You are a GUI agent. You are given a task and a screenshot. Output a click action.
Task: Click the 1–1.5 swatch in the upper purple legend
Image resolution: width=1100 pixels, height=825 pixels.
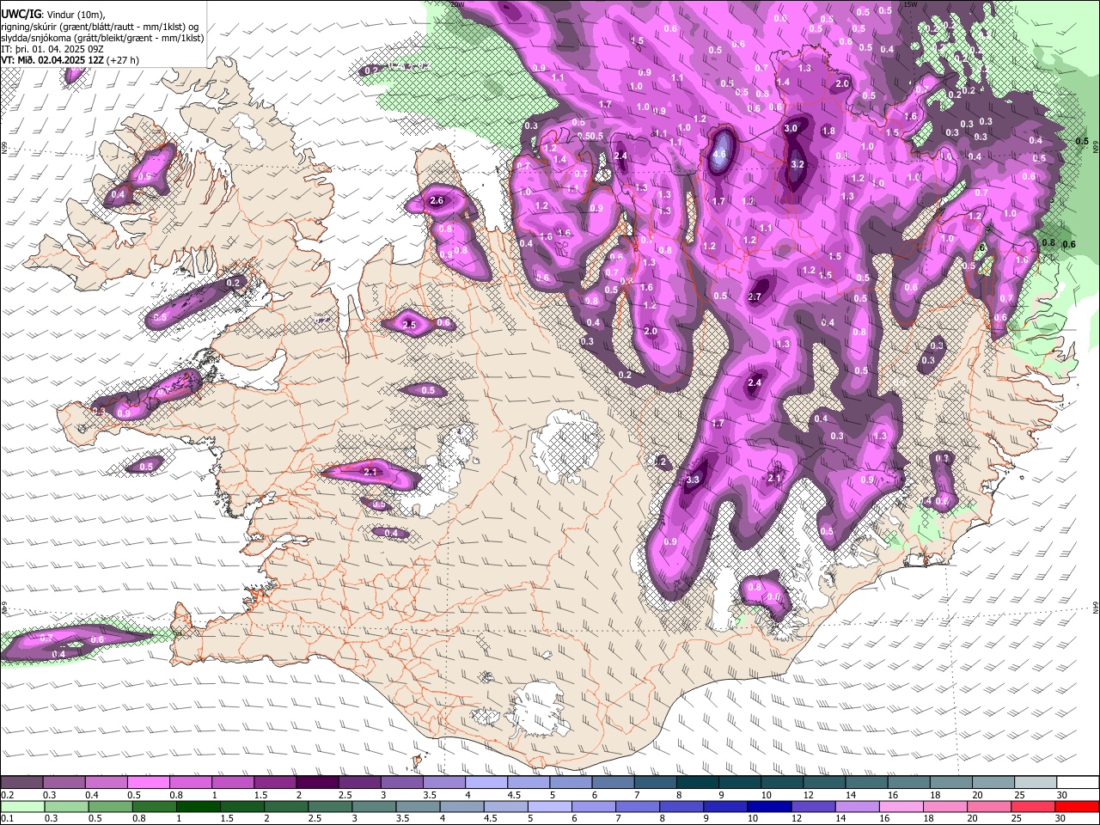point(233,783)
